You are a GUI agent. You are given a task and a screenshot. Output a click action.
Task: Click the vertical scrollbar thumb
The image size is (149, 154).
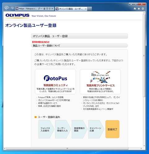(x=144, y=56)
